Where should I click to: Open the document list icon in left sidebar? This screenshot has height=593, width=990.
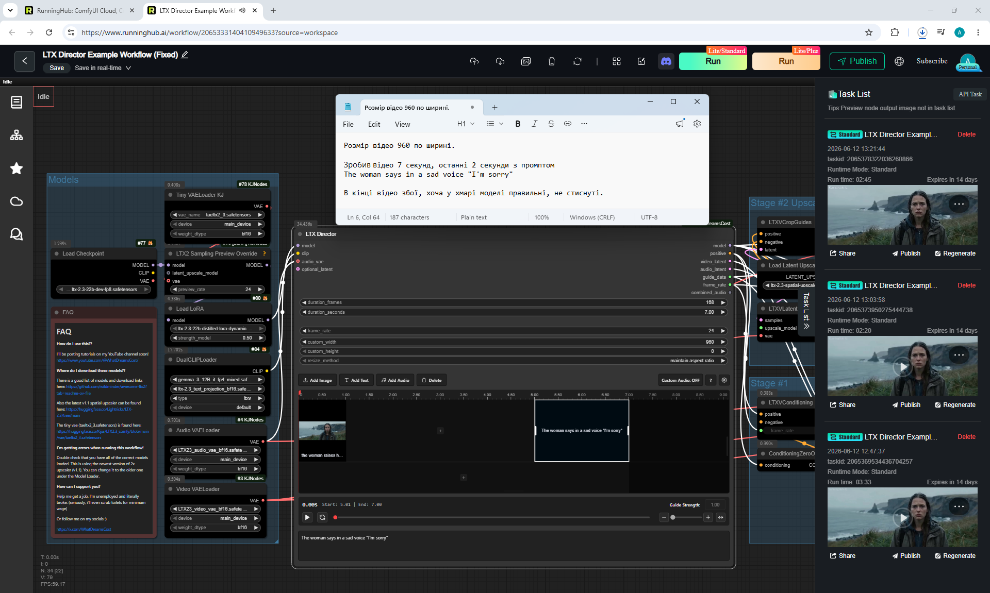(x=16, y=103)
